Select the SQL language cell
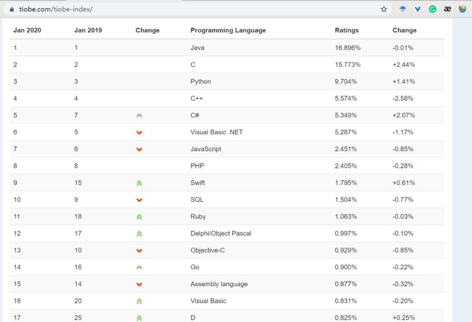 [x=197, y=200]
